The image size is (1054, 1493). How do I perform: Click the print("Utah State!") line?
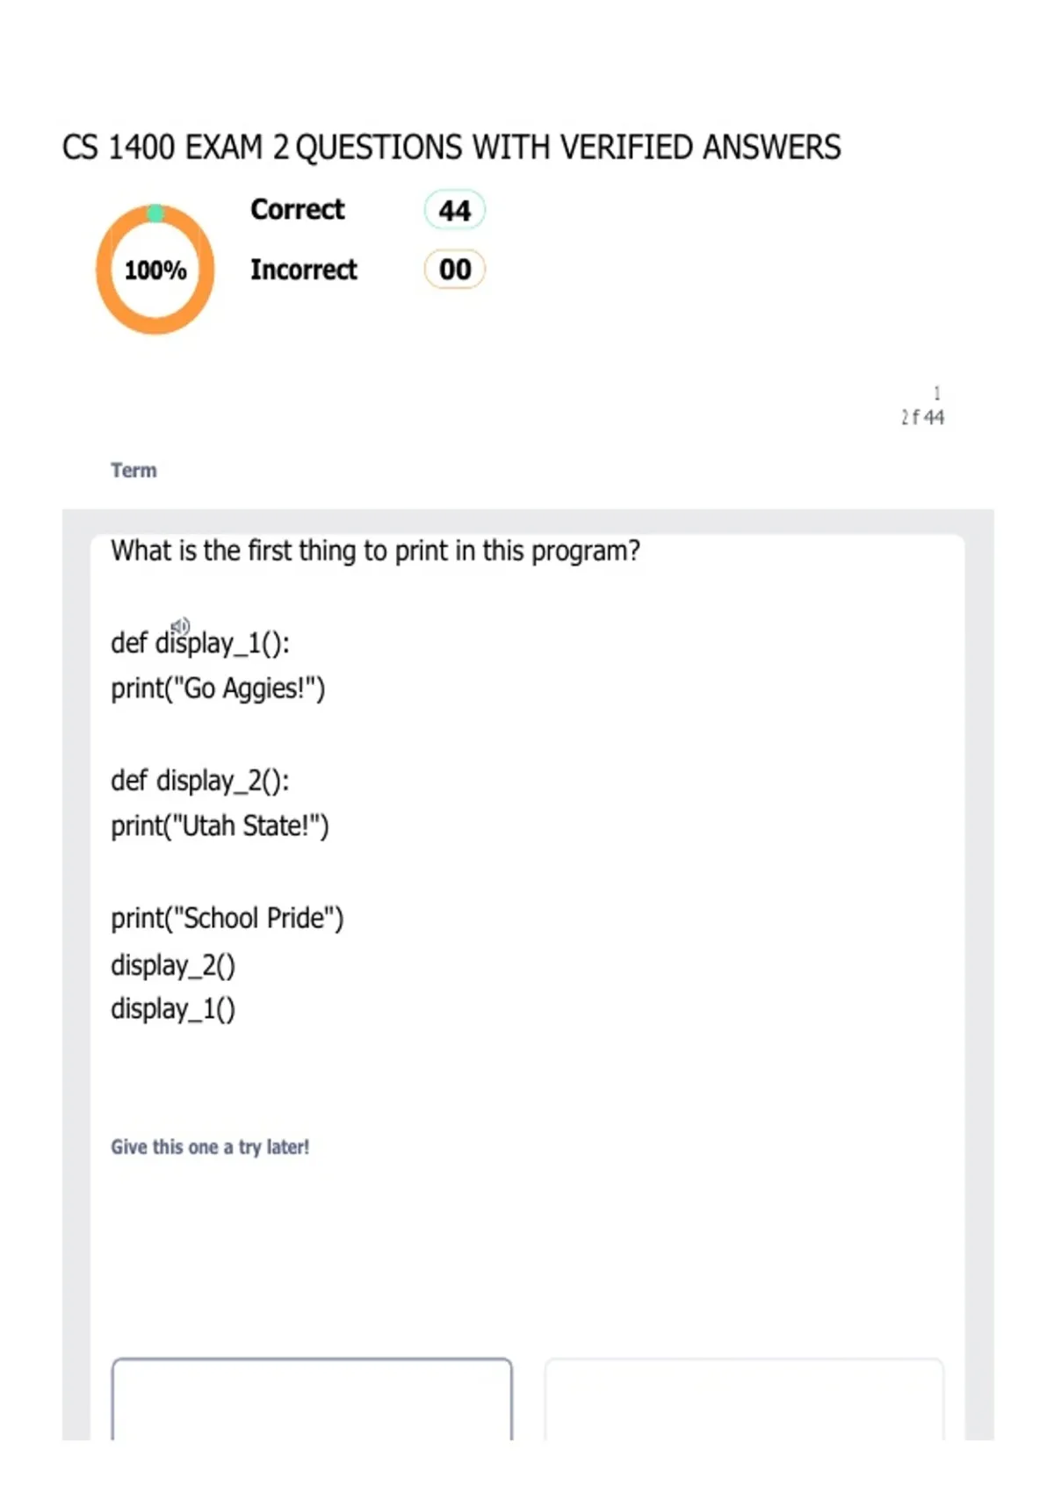pyautogui.click(x=220, y=826)
